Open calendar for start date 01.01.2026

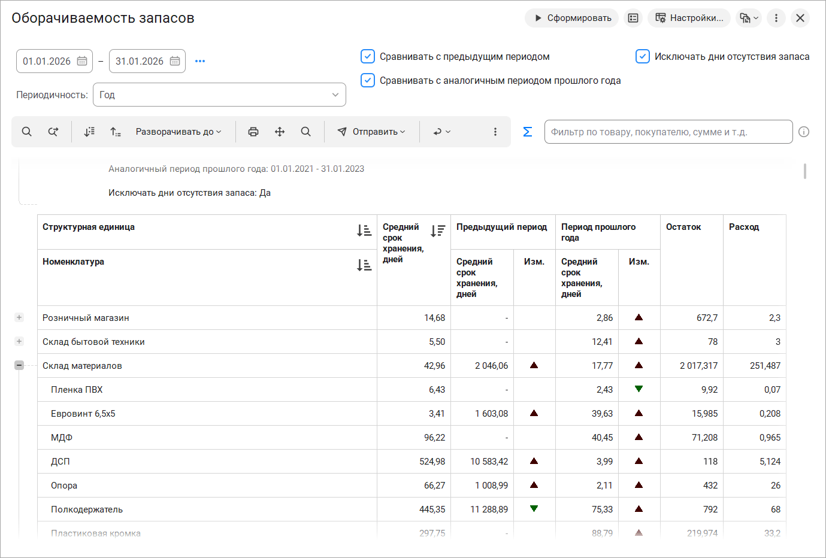(82, 61)
